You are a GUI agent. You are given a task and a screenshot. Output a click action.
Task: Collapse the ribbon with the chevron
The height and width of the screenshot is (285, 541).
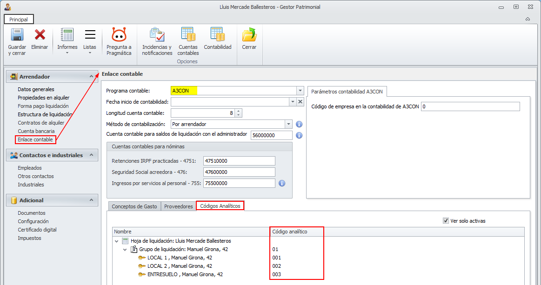coord(528,20)
